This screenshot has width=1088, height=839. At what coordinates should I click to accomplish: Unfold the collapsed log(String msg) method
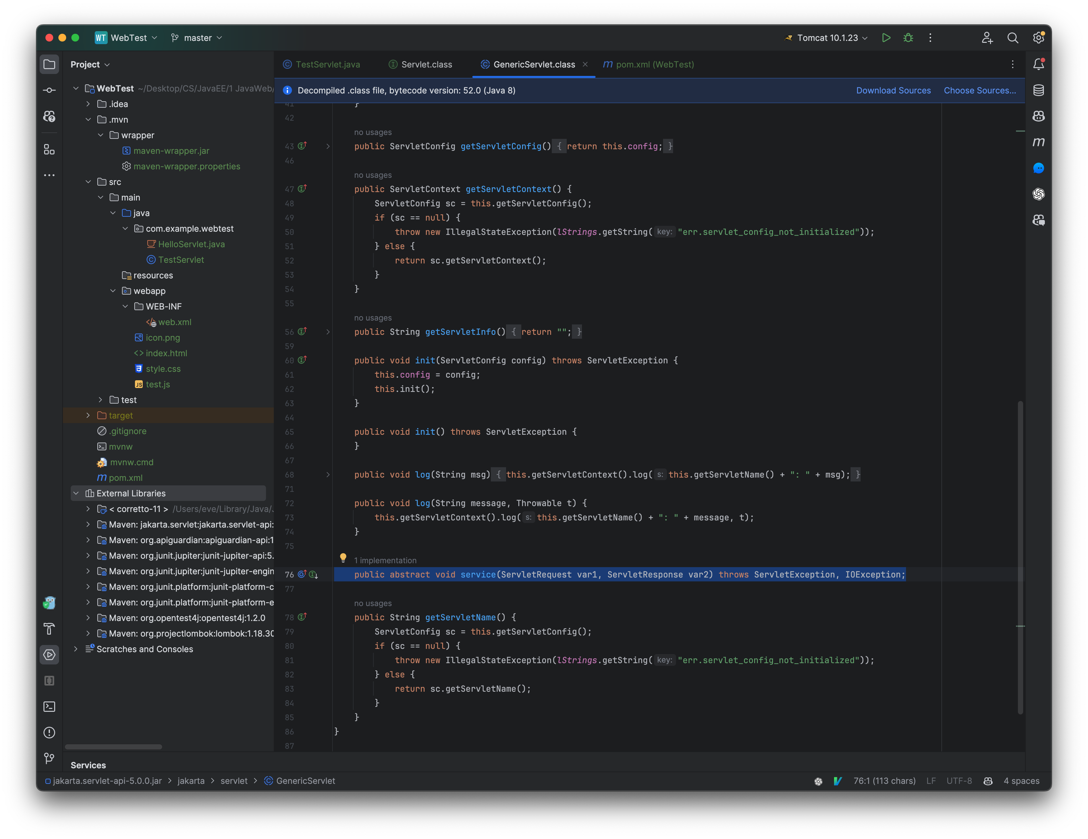coord(328,475)
